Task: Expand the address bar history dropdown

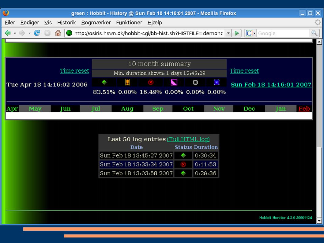Action: (228, 33)
